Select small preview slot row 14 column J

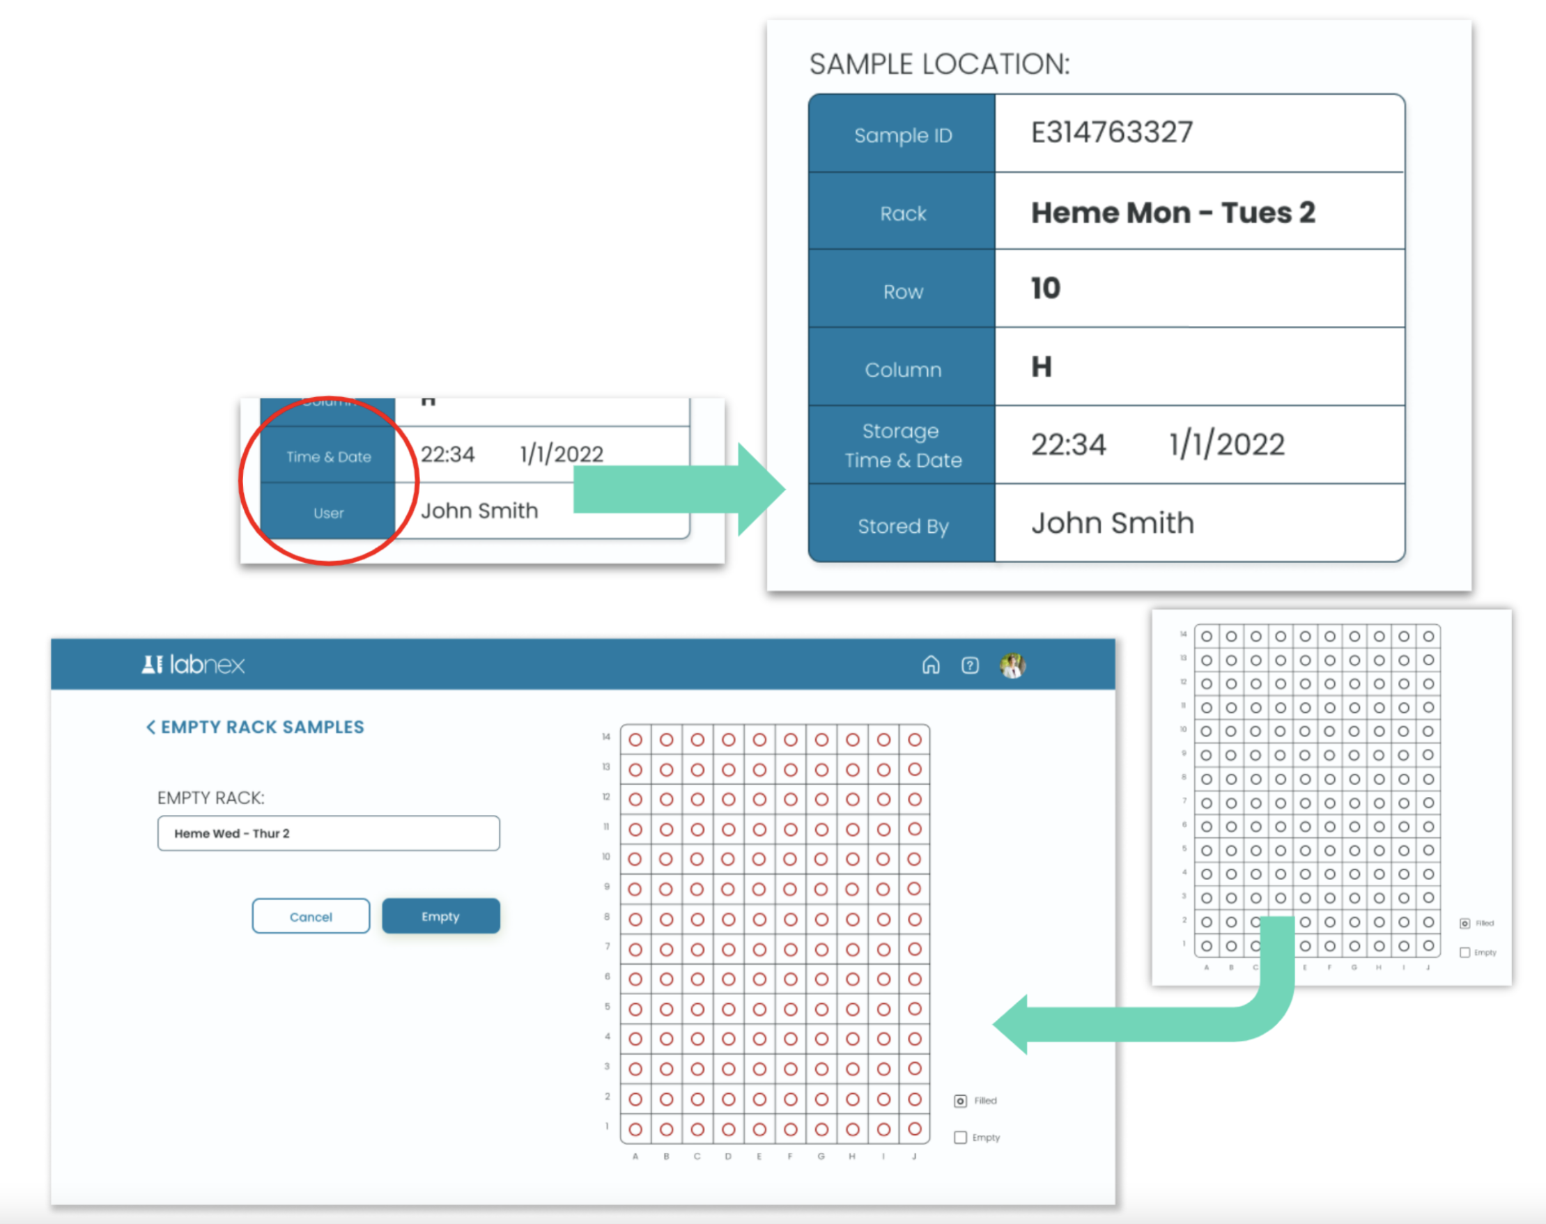pos(1428,636)
